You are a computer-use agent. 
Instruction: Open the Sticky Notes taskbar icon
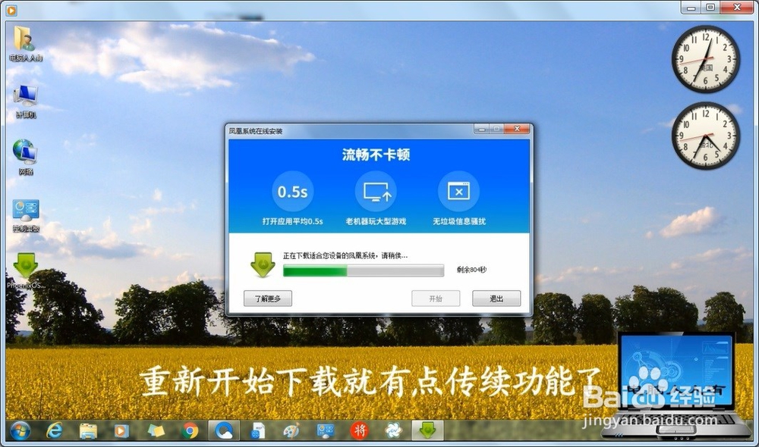click(x=156, y=430)
